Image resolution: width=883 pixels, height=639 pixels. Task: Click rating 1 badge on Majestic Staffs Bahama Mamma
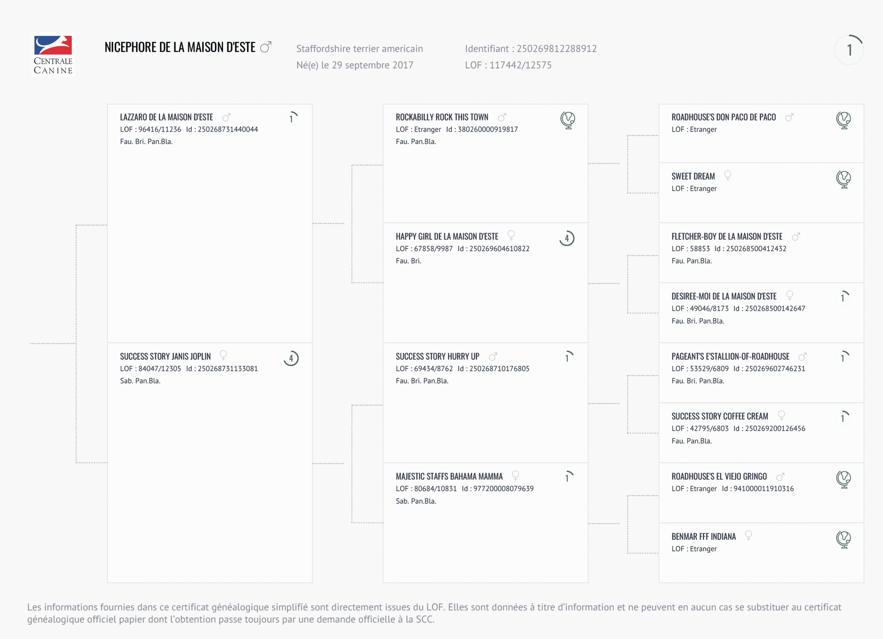(567, 477)
